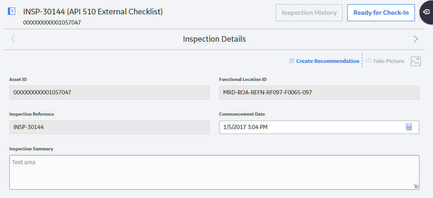Expand the left side panel icon
433x198 pixels.
click(11, 11)
